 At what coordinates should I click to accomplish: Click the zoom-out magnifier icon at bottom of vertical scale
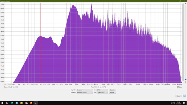[185, 82]
